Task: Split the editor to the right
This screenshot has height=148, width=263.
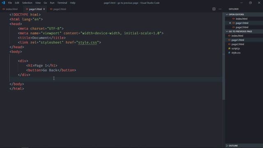Action: coord(214,9)
